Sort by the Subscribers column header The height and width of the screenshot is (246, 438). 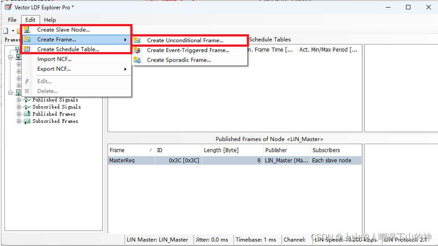coord(336,150)
